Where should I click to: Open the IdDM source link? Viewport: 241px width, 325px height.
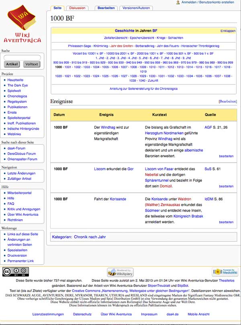click(x=209, y=199)
